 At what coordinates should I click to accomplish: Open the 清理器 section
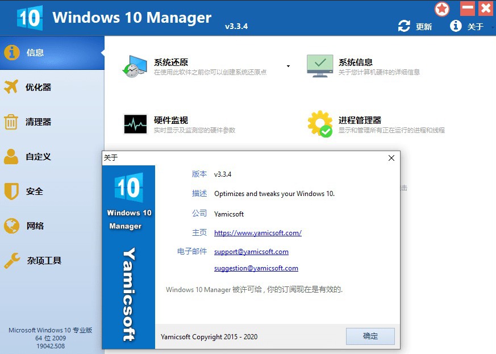point(38,122)
